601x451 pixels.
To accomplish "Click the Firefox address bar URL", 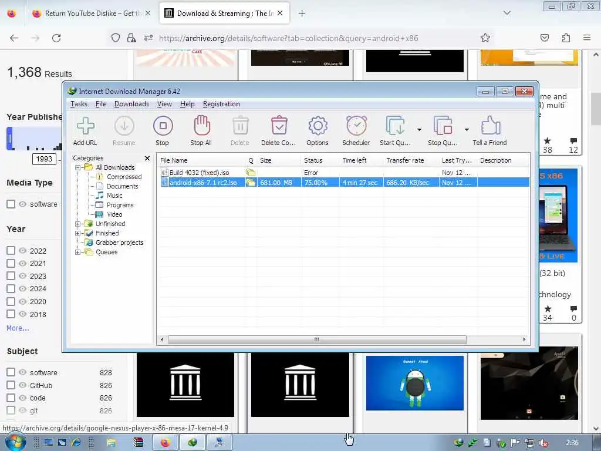I will pyautogui.click(x=288, y=38).
